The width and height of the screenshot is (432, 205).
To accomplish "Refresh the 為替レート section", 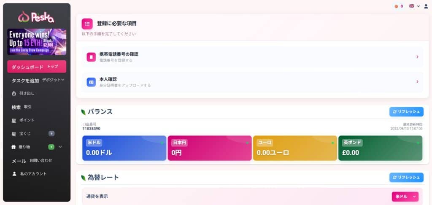I will click(406, 178).
